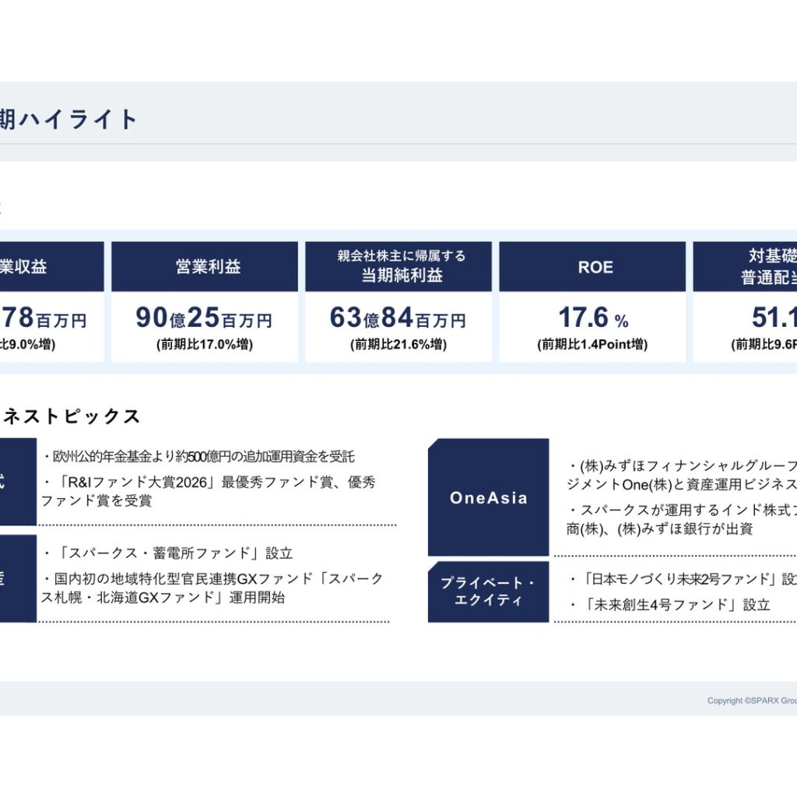The width and height of the screenshot is (797, 797).
Task: Click the プライベート・エクイティ category box
Action: (489, 592)
